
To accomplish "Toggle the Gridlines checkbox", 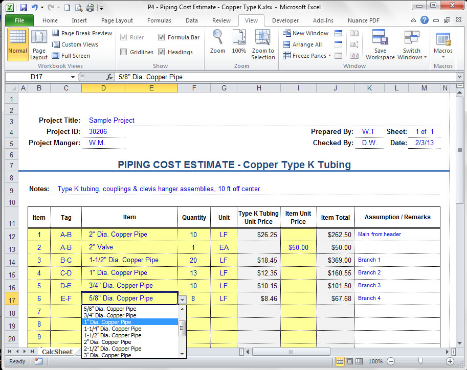I will pyautogui.click(x=124, y=52).
